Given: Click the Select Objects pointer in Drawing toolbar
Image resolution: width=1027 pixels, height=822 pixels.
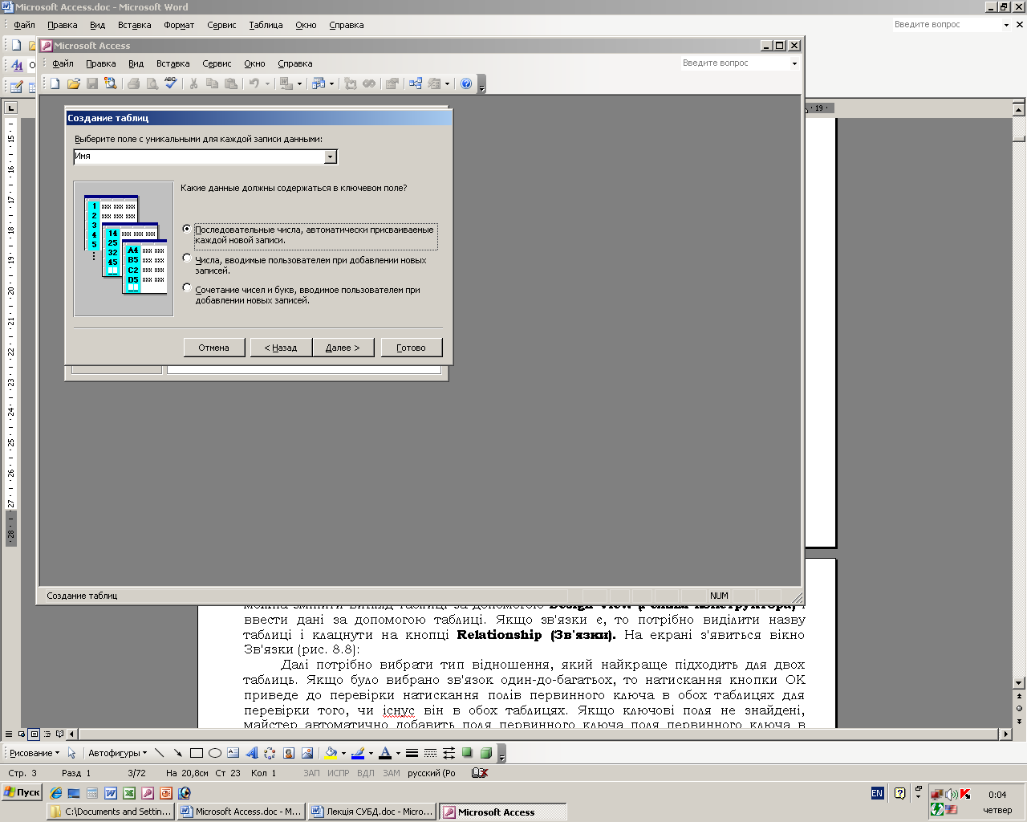Looking at the screenshot, I should (x=71, y=753).
